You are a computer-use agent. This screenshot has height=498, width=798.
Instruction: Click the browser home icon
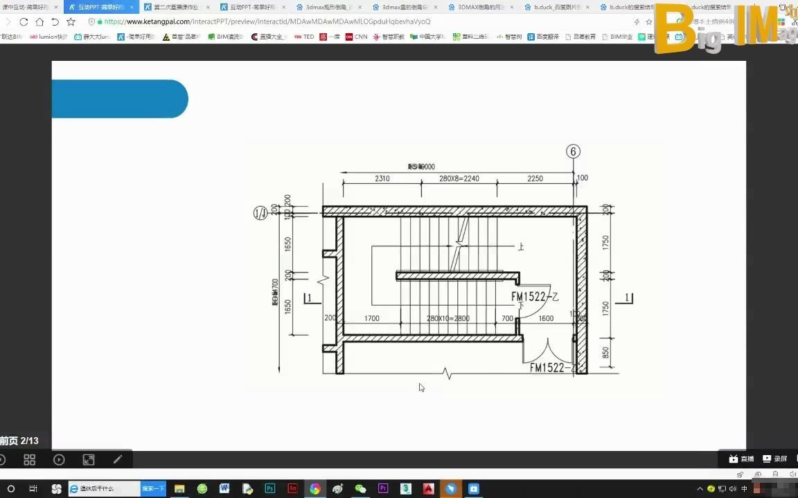click(x=39, y=22)
